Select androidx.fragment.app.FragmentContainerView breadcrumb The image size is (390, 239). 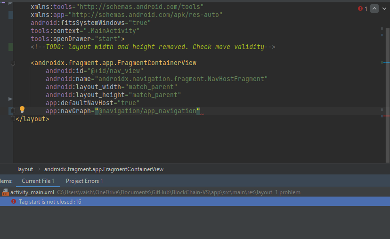click(x=104, y=169)
